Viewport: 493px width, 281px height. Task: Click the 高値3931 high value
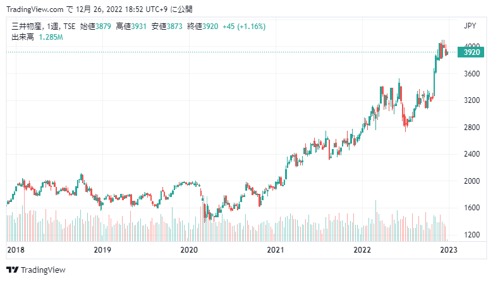(x=131, y=27)
